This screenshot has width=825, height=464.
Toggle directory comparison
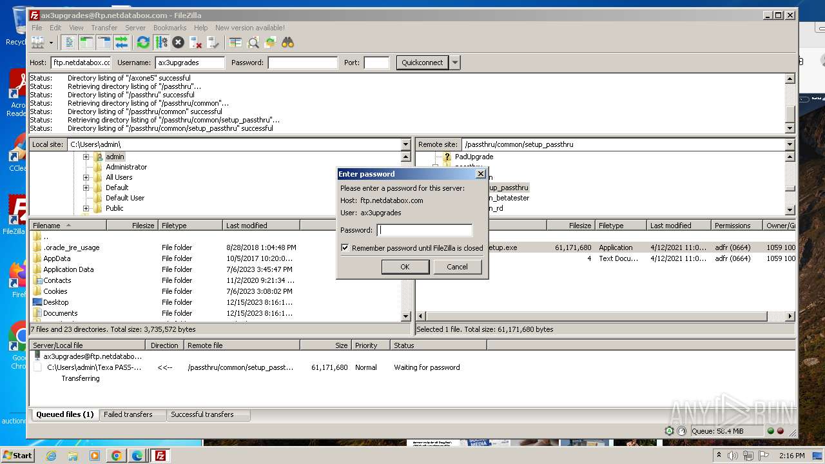(x=253, y=43)
